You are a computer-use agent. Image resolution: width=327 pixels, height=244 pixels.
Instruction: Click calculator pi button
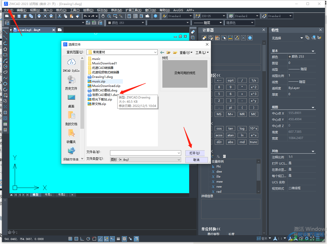pos(230,107)
